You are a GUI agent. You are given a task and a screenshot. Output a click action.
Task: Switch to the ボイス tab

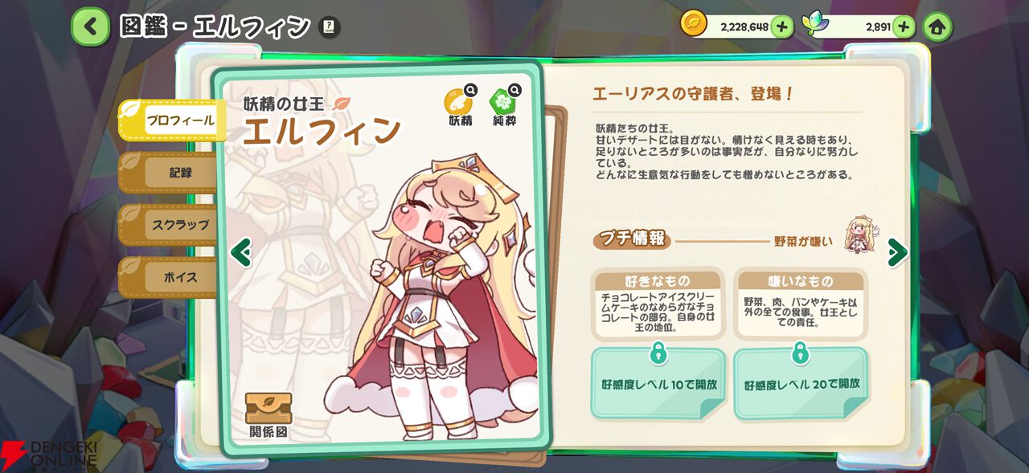tap(170, 277)
